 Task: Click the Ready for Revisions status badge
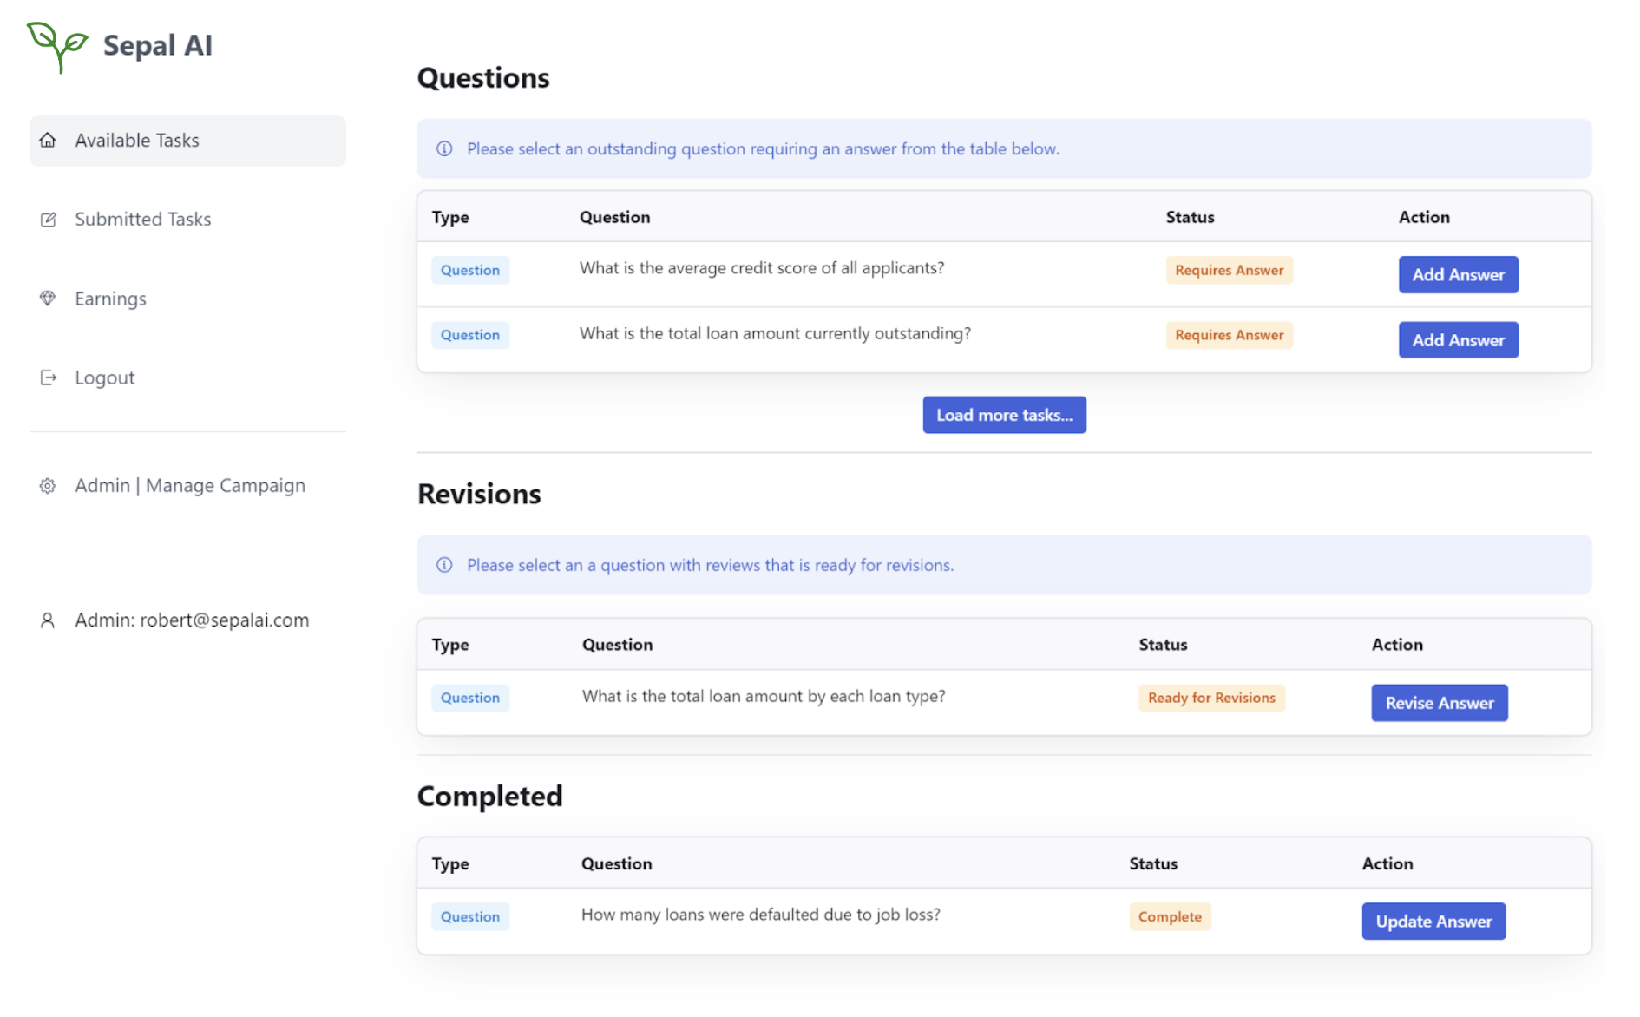pyautogui.click(x=1211, y=698)
